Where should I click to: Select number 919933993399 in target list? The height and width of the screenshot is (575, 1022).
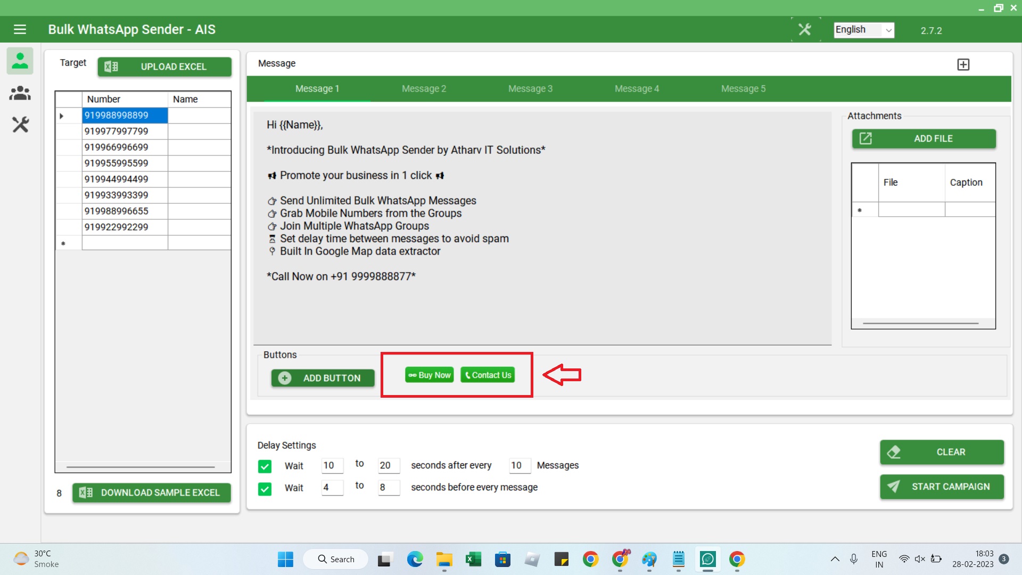(125, 195)
